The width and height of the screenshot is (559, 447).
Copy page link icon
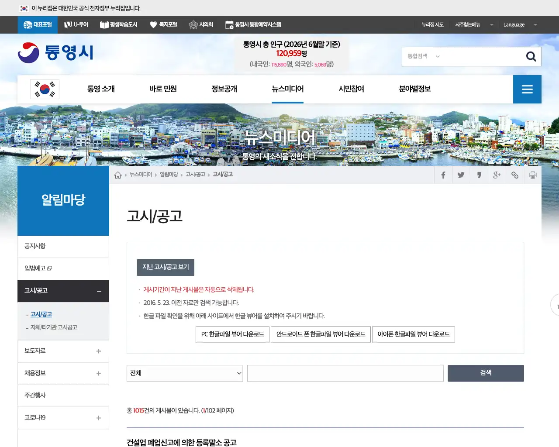point(515,175)
